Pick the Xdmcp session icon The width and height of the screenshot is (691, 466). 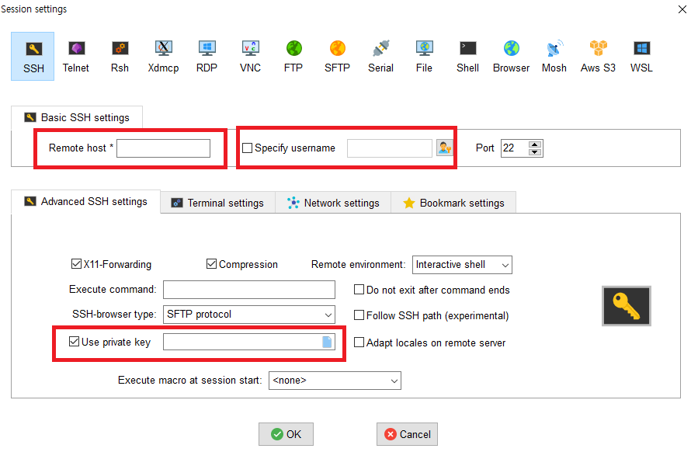[164, 56]
